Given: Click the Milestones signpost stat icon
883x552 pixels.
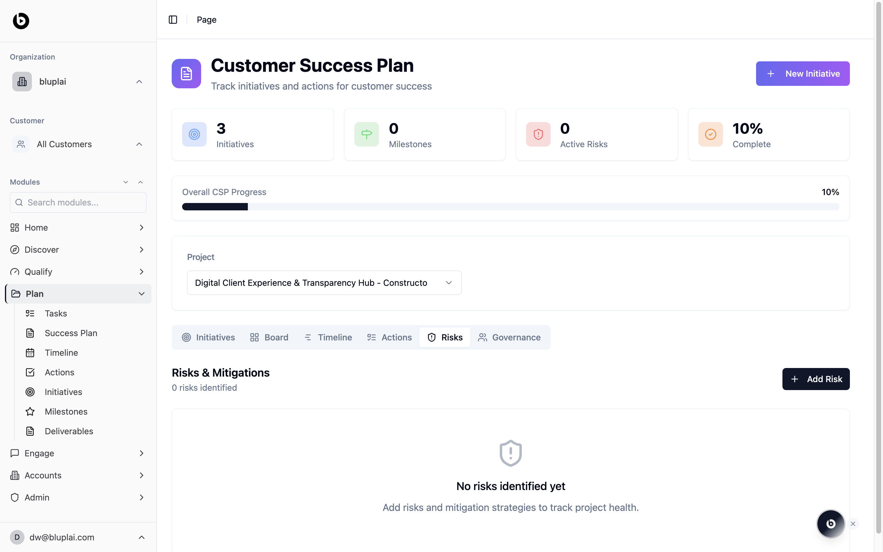Looking at the screenshot, I should pyautogui.click(x=366, y=134).
